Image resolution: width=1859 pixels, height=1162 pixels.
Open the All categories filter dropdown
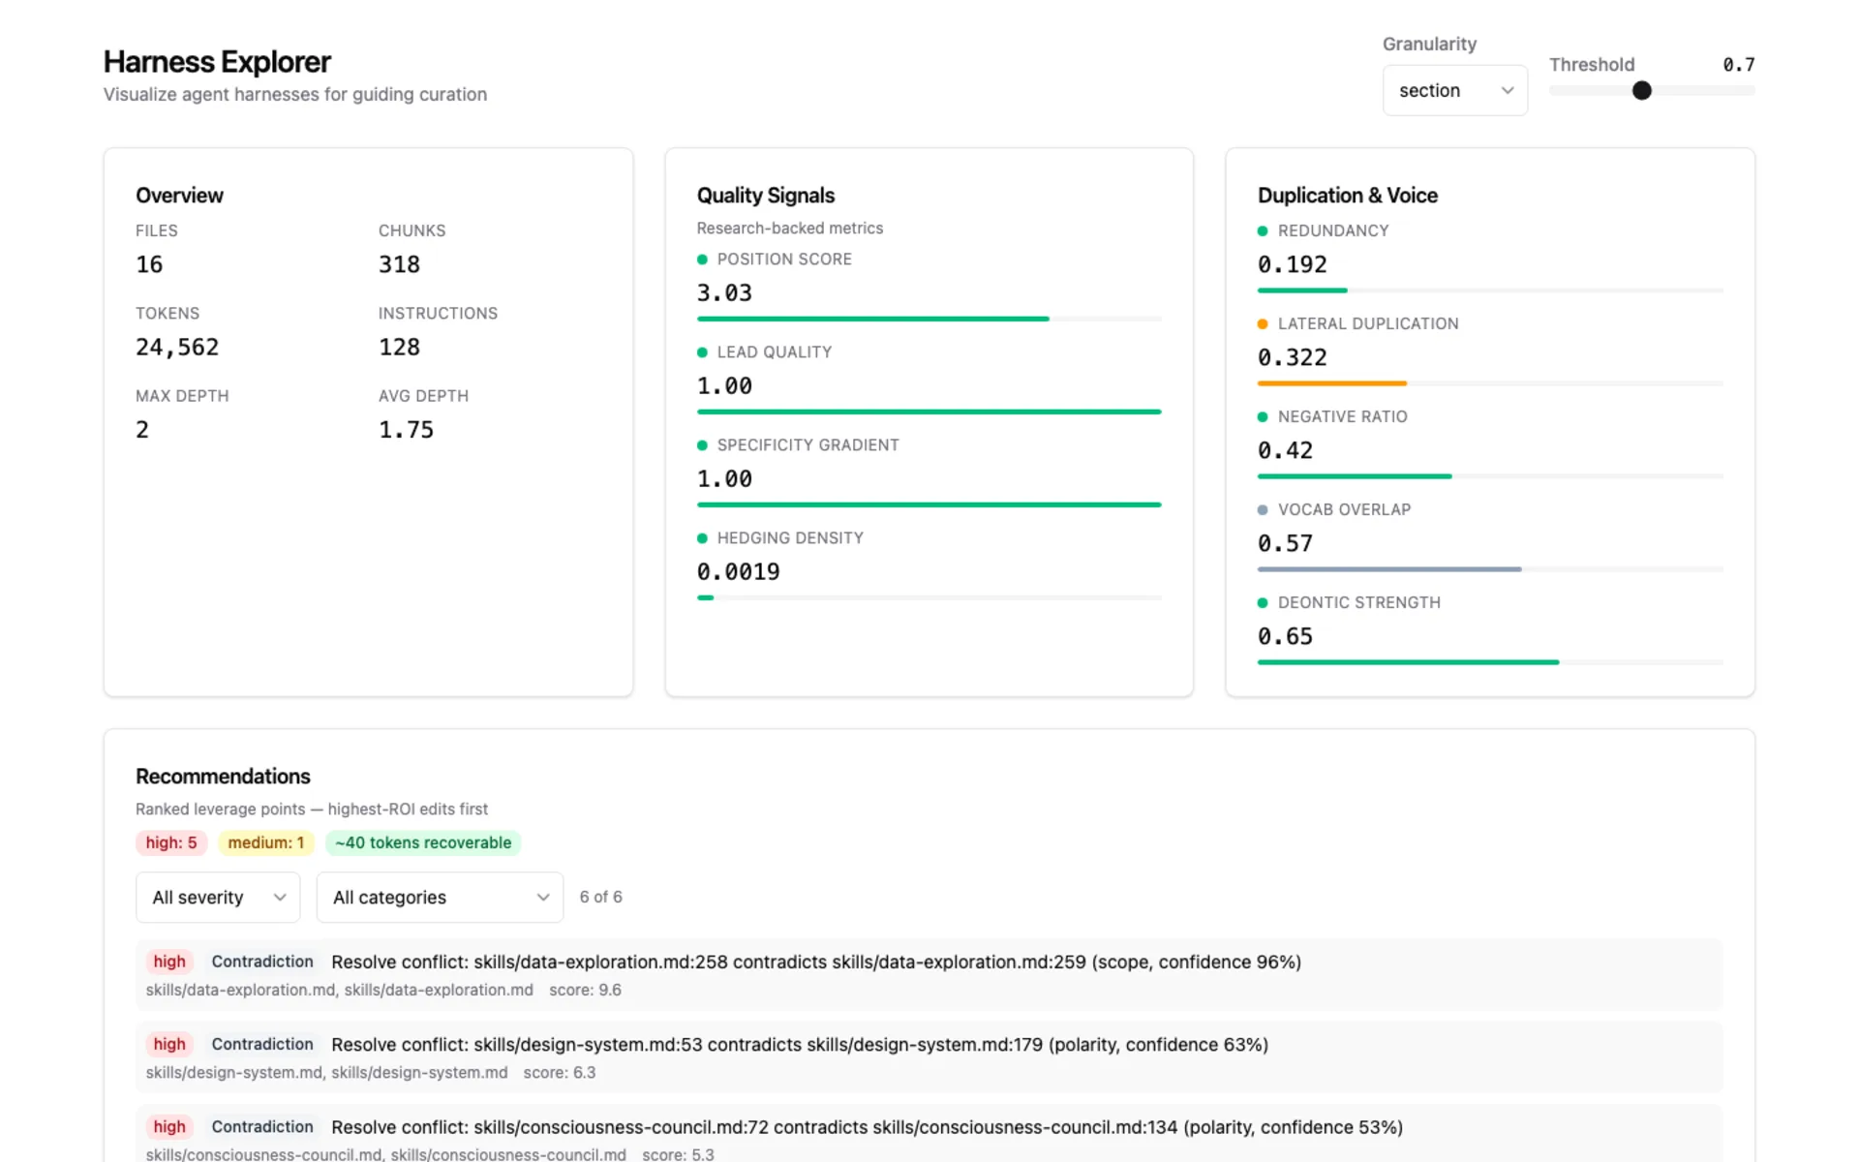440,898
